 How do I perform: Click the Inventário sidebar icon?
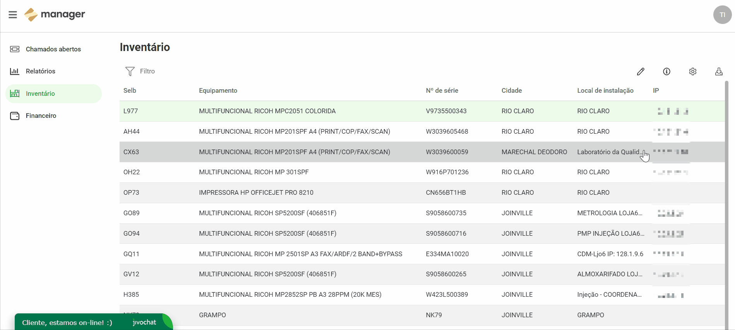point(15,94)
